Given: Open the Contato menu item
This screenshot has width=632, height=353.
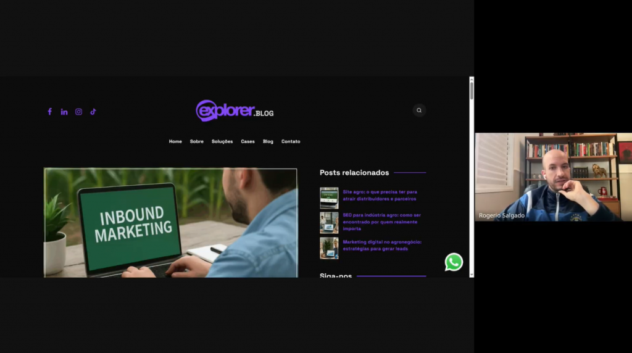Looking at the screenshot, I should coord(291,141).
